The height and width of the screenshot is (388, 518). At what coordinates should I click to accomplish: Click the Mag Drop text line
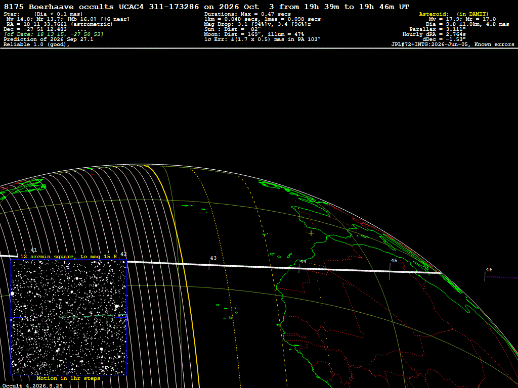257,24
